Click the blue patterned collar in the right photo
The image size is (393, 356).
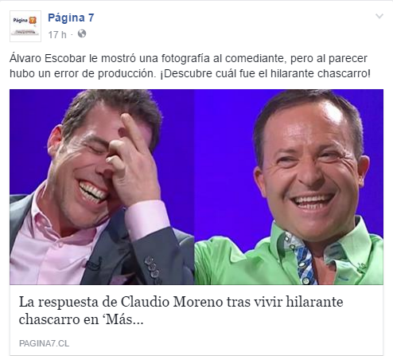(305, 261)
